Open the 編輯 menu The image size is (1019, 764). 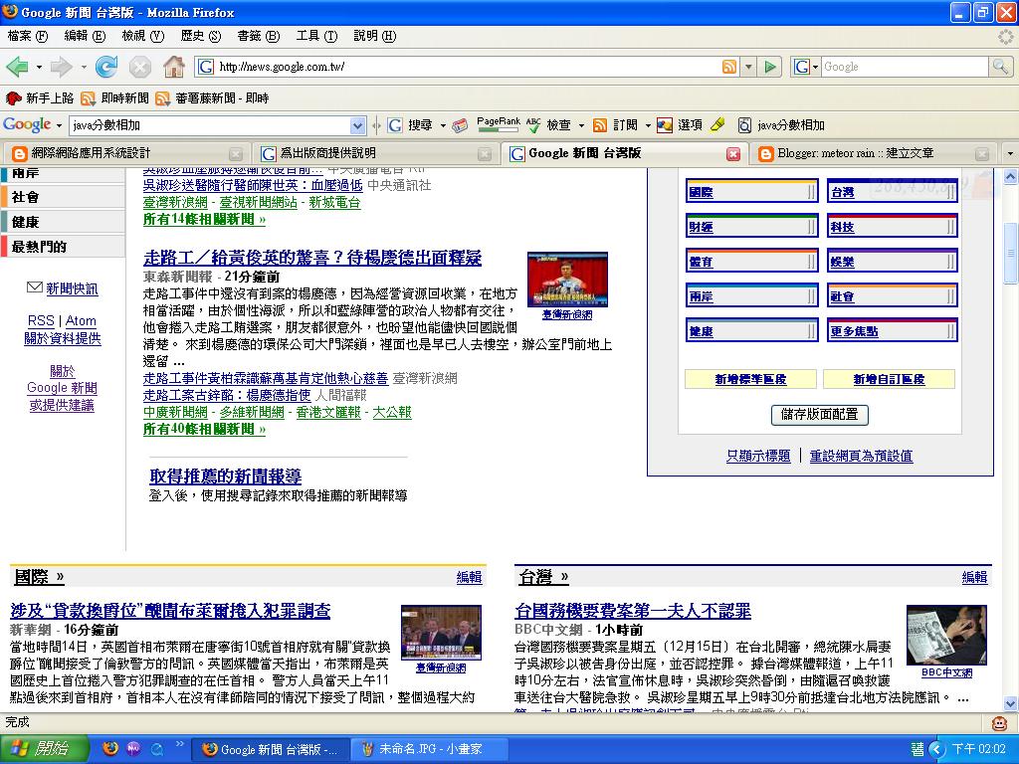click(x=86, y=36)
